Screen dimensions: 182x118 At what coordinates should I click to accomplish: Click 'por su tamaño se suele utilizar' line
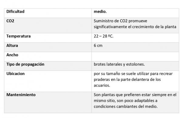tap(133, 74)
